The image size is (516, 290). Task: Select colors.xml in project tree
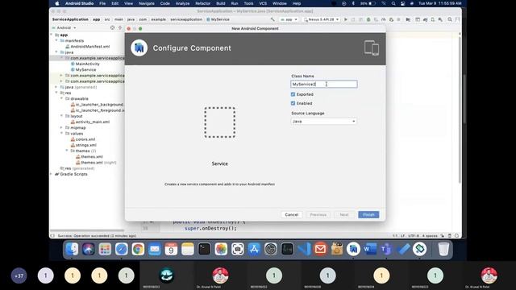pos(83,139)
